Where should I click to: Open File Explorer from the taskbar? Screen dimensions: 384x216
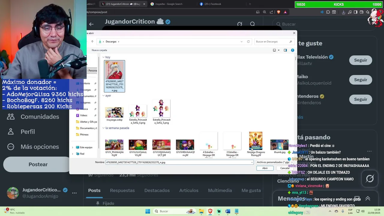201,211
